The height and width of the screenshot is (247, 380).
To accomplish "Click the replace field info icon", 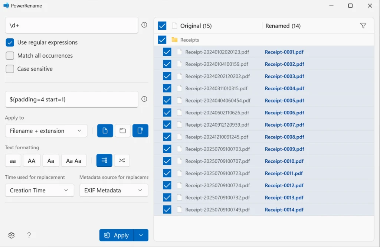I will pyautogui.click(x=144, y=99).
